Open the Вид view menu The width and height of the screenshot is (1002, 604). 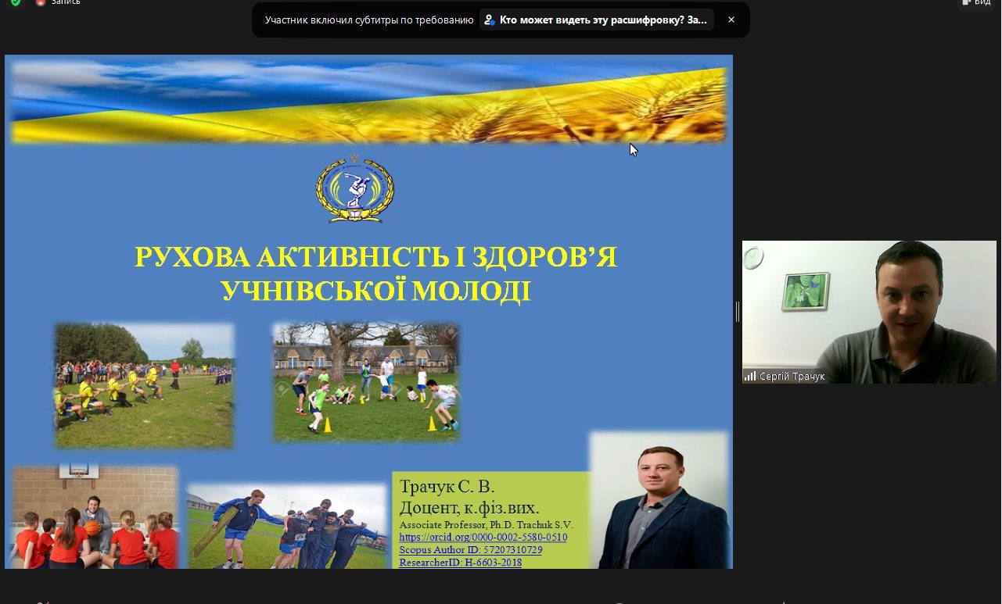(x=977, y=2)
